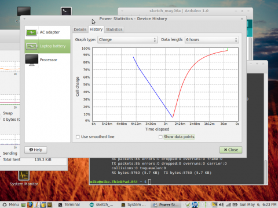This screenshot has width=278, height=208.
Task: Launch system monitor launcher in panel
Action: (50, 205)
